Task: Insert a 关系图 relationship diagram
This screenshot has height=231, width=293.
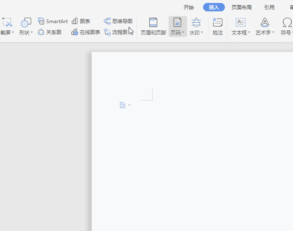Action: pos(41,32)
